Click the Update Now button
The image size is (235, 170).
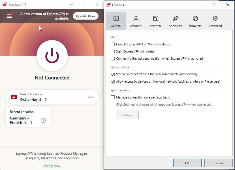(86, 16)
